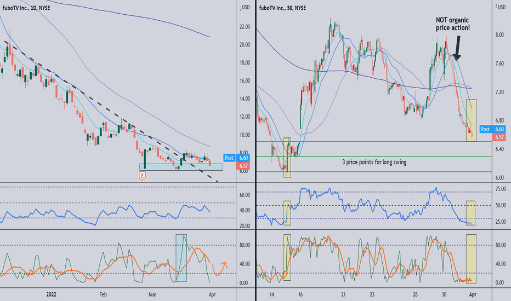Select the 'NOT organic price action!' annotation
The height and width of the screenshot is (301, 511).
453,24
